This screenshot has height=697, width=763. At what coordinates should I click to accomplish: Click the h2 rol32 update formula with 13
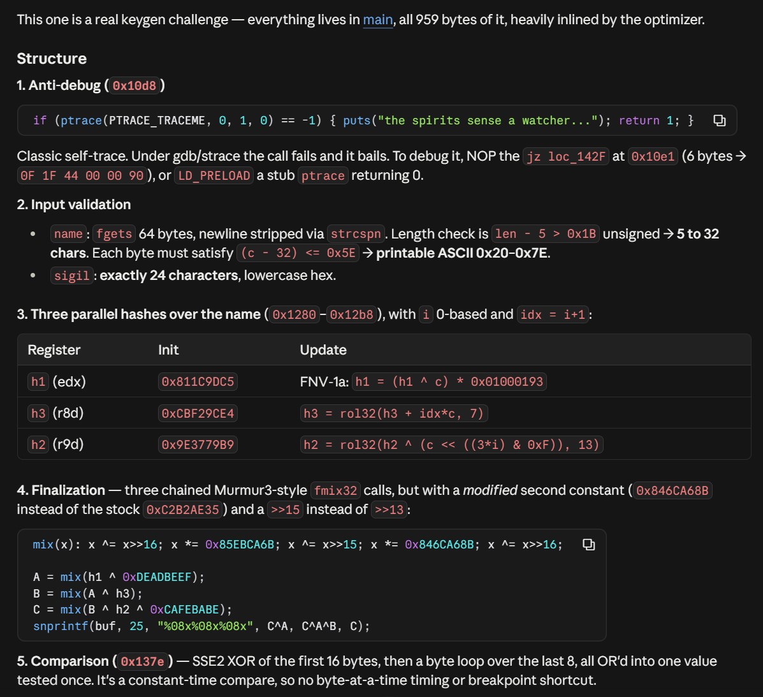[x=451, y=444]
